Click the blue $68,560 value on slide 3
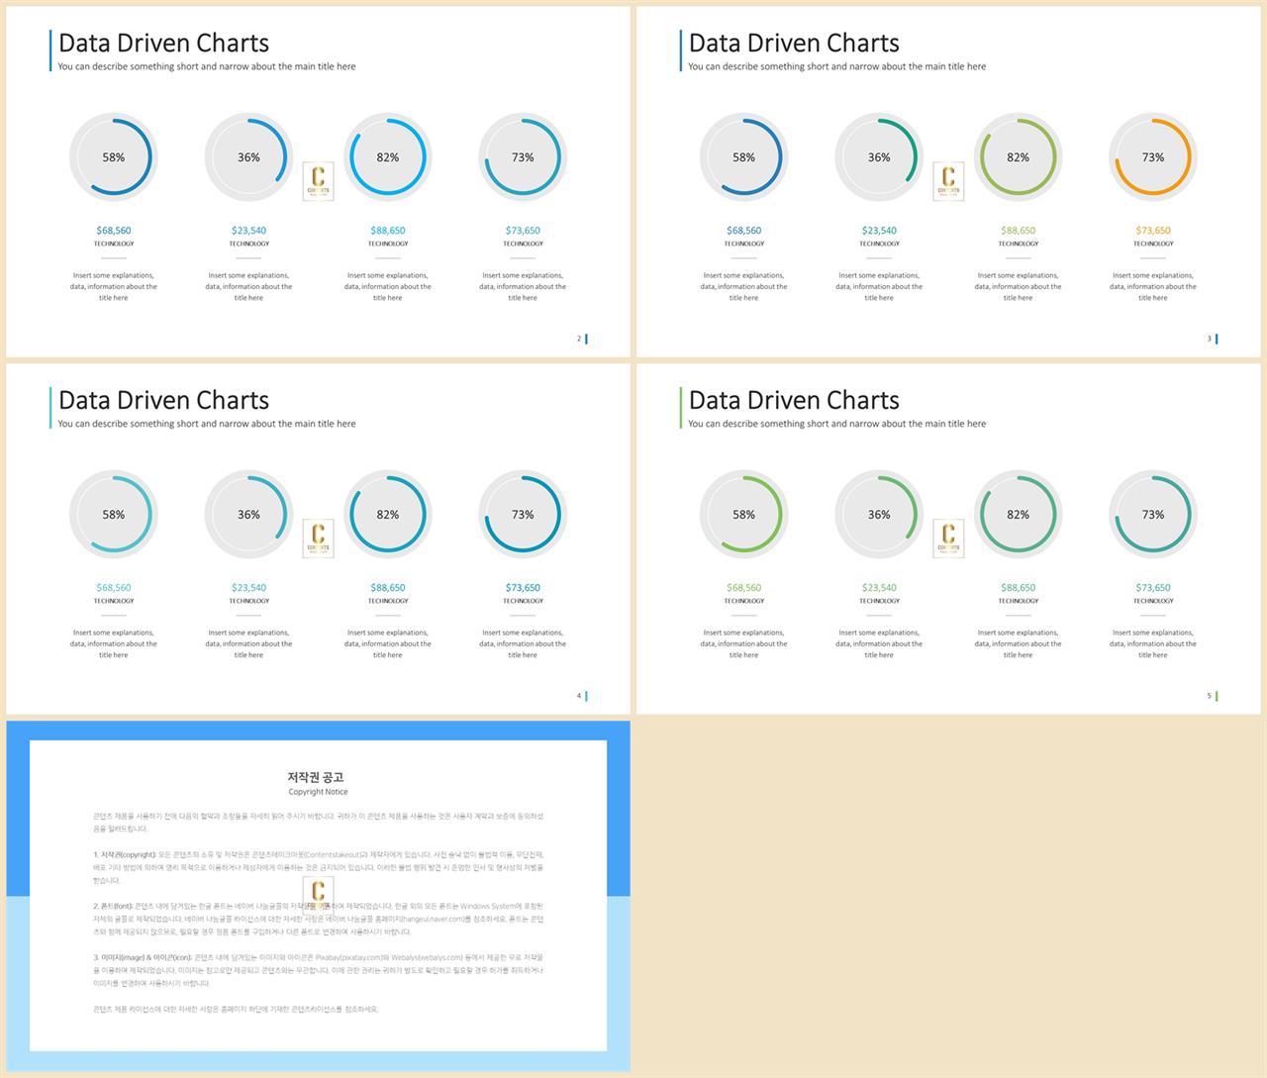Image resolution: width=1267 pixels, height=1078 pixels. [x=744, y=231]
